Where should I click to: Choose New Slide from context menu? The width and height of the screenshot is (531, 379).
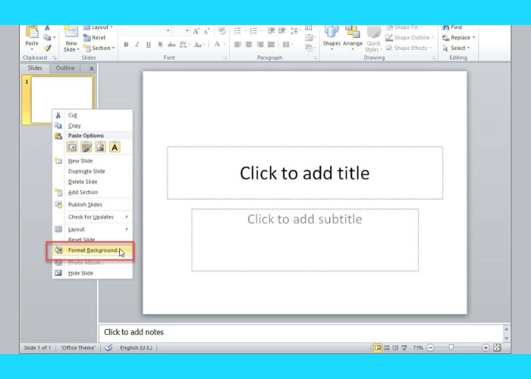[x=93, y=161]
